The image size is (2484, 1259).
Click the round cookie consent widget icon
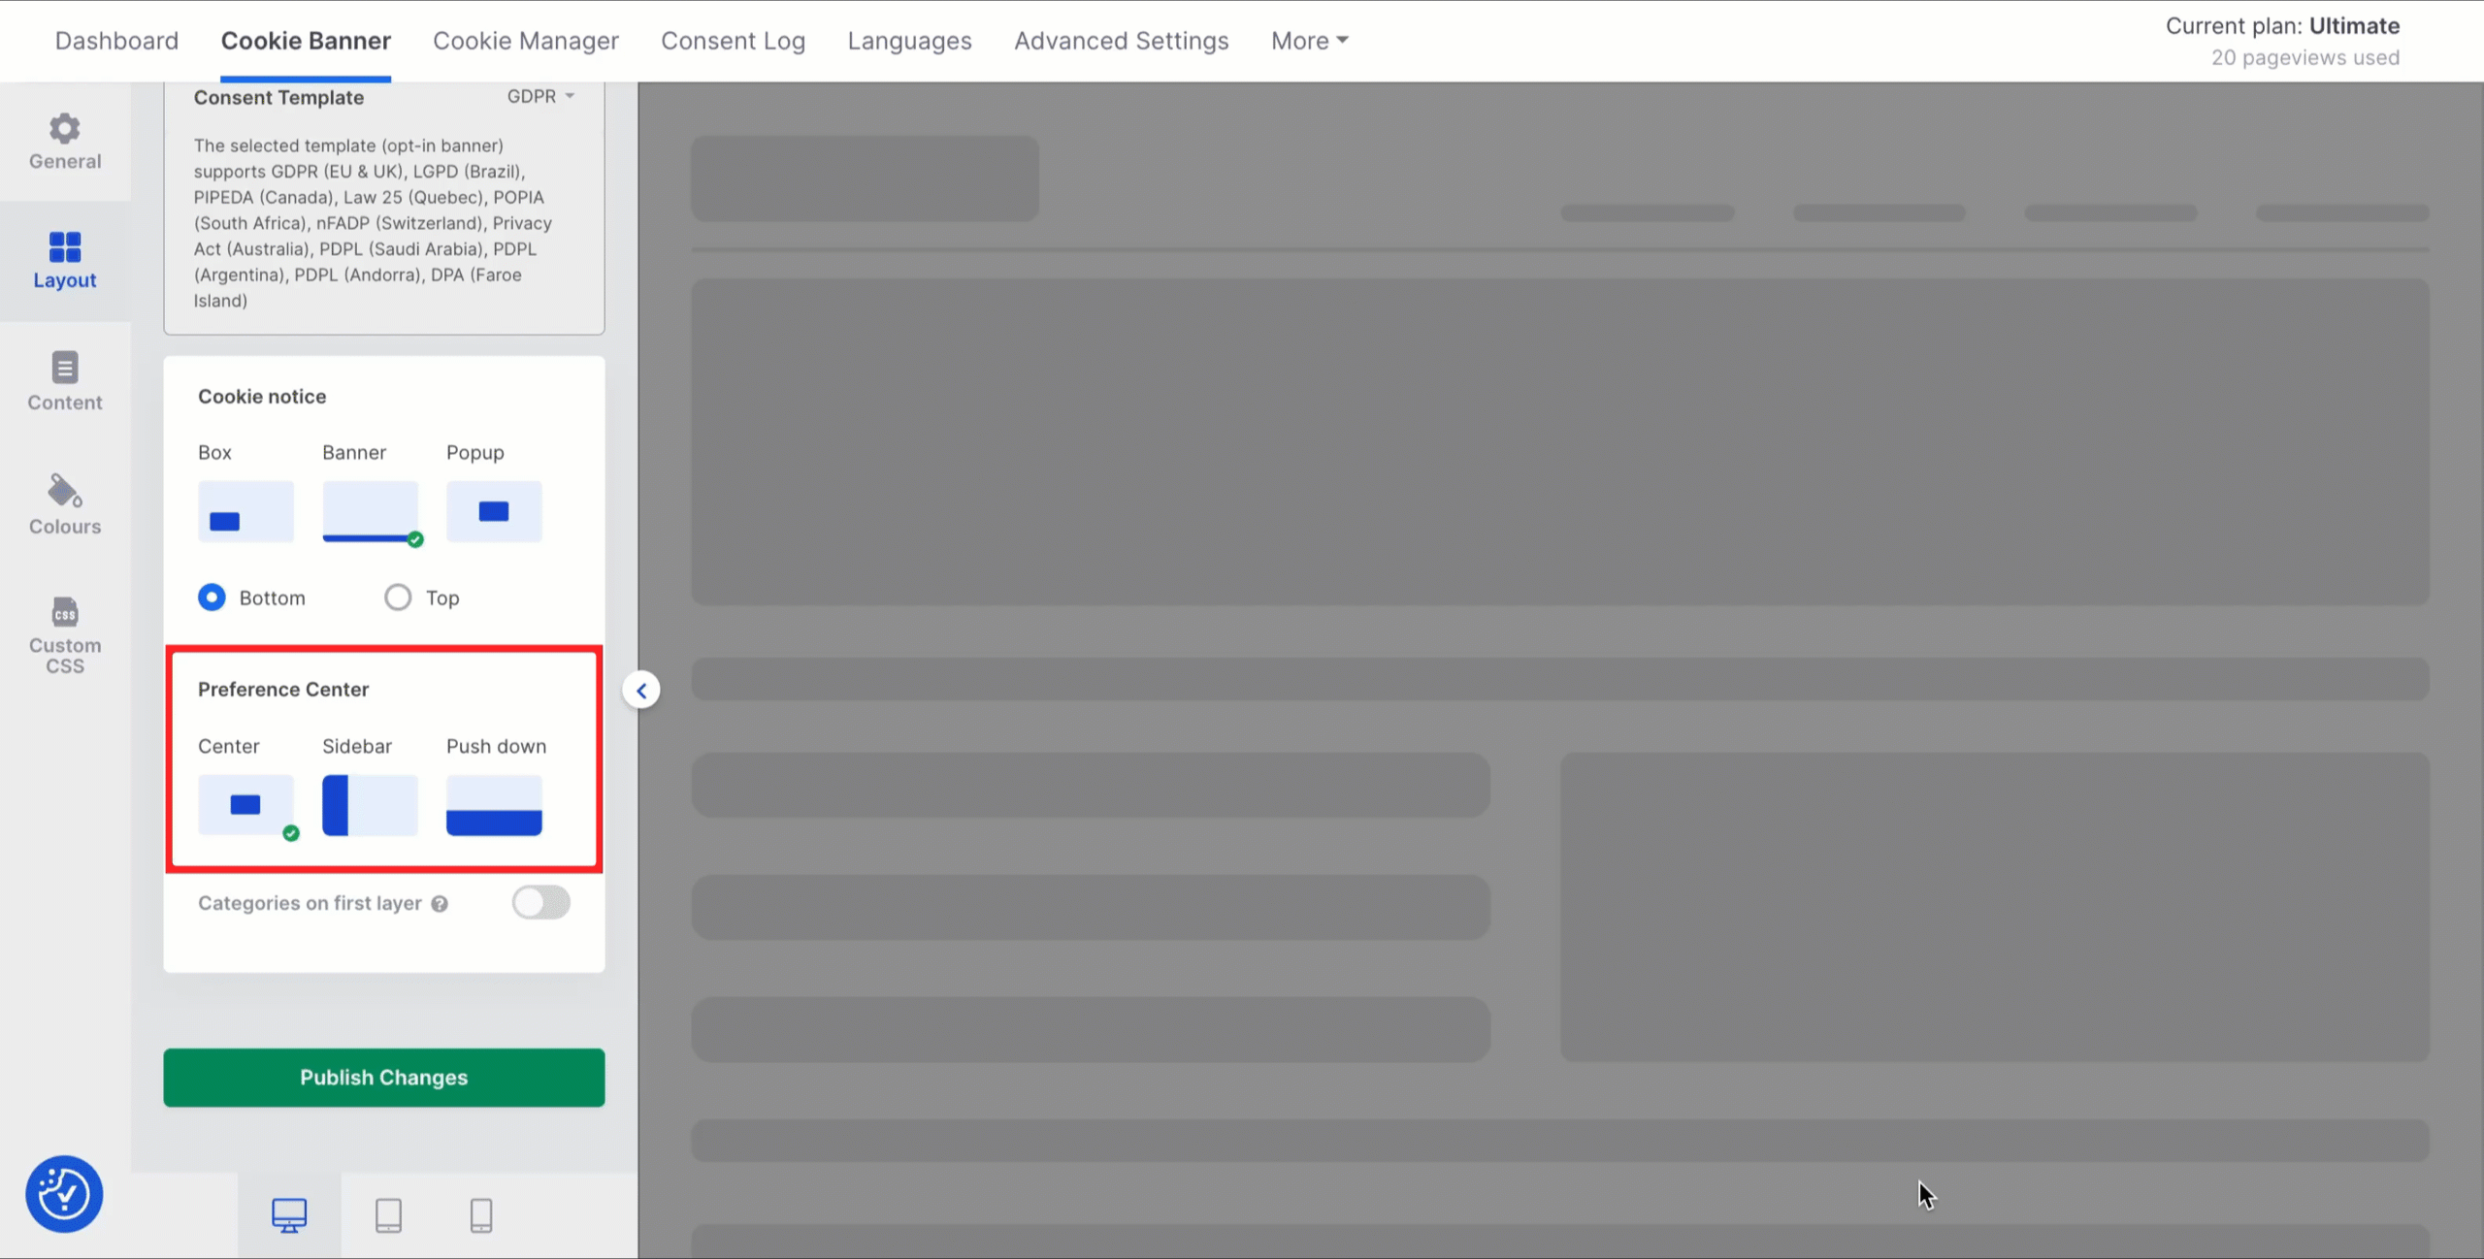[x=64, y=1194]
